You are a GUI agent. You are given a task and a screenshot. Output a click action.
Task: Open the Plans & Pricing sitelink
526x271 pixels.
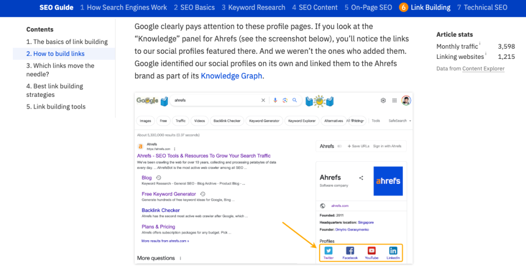[158, 226]
